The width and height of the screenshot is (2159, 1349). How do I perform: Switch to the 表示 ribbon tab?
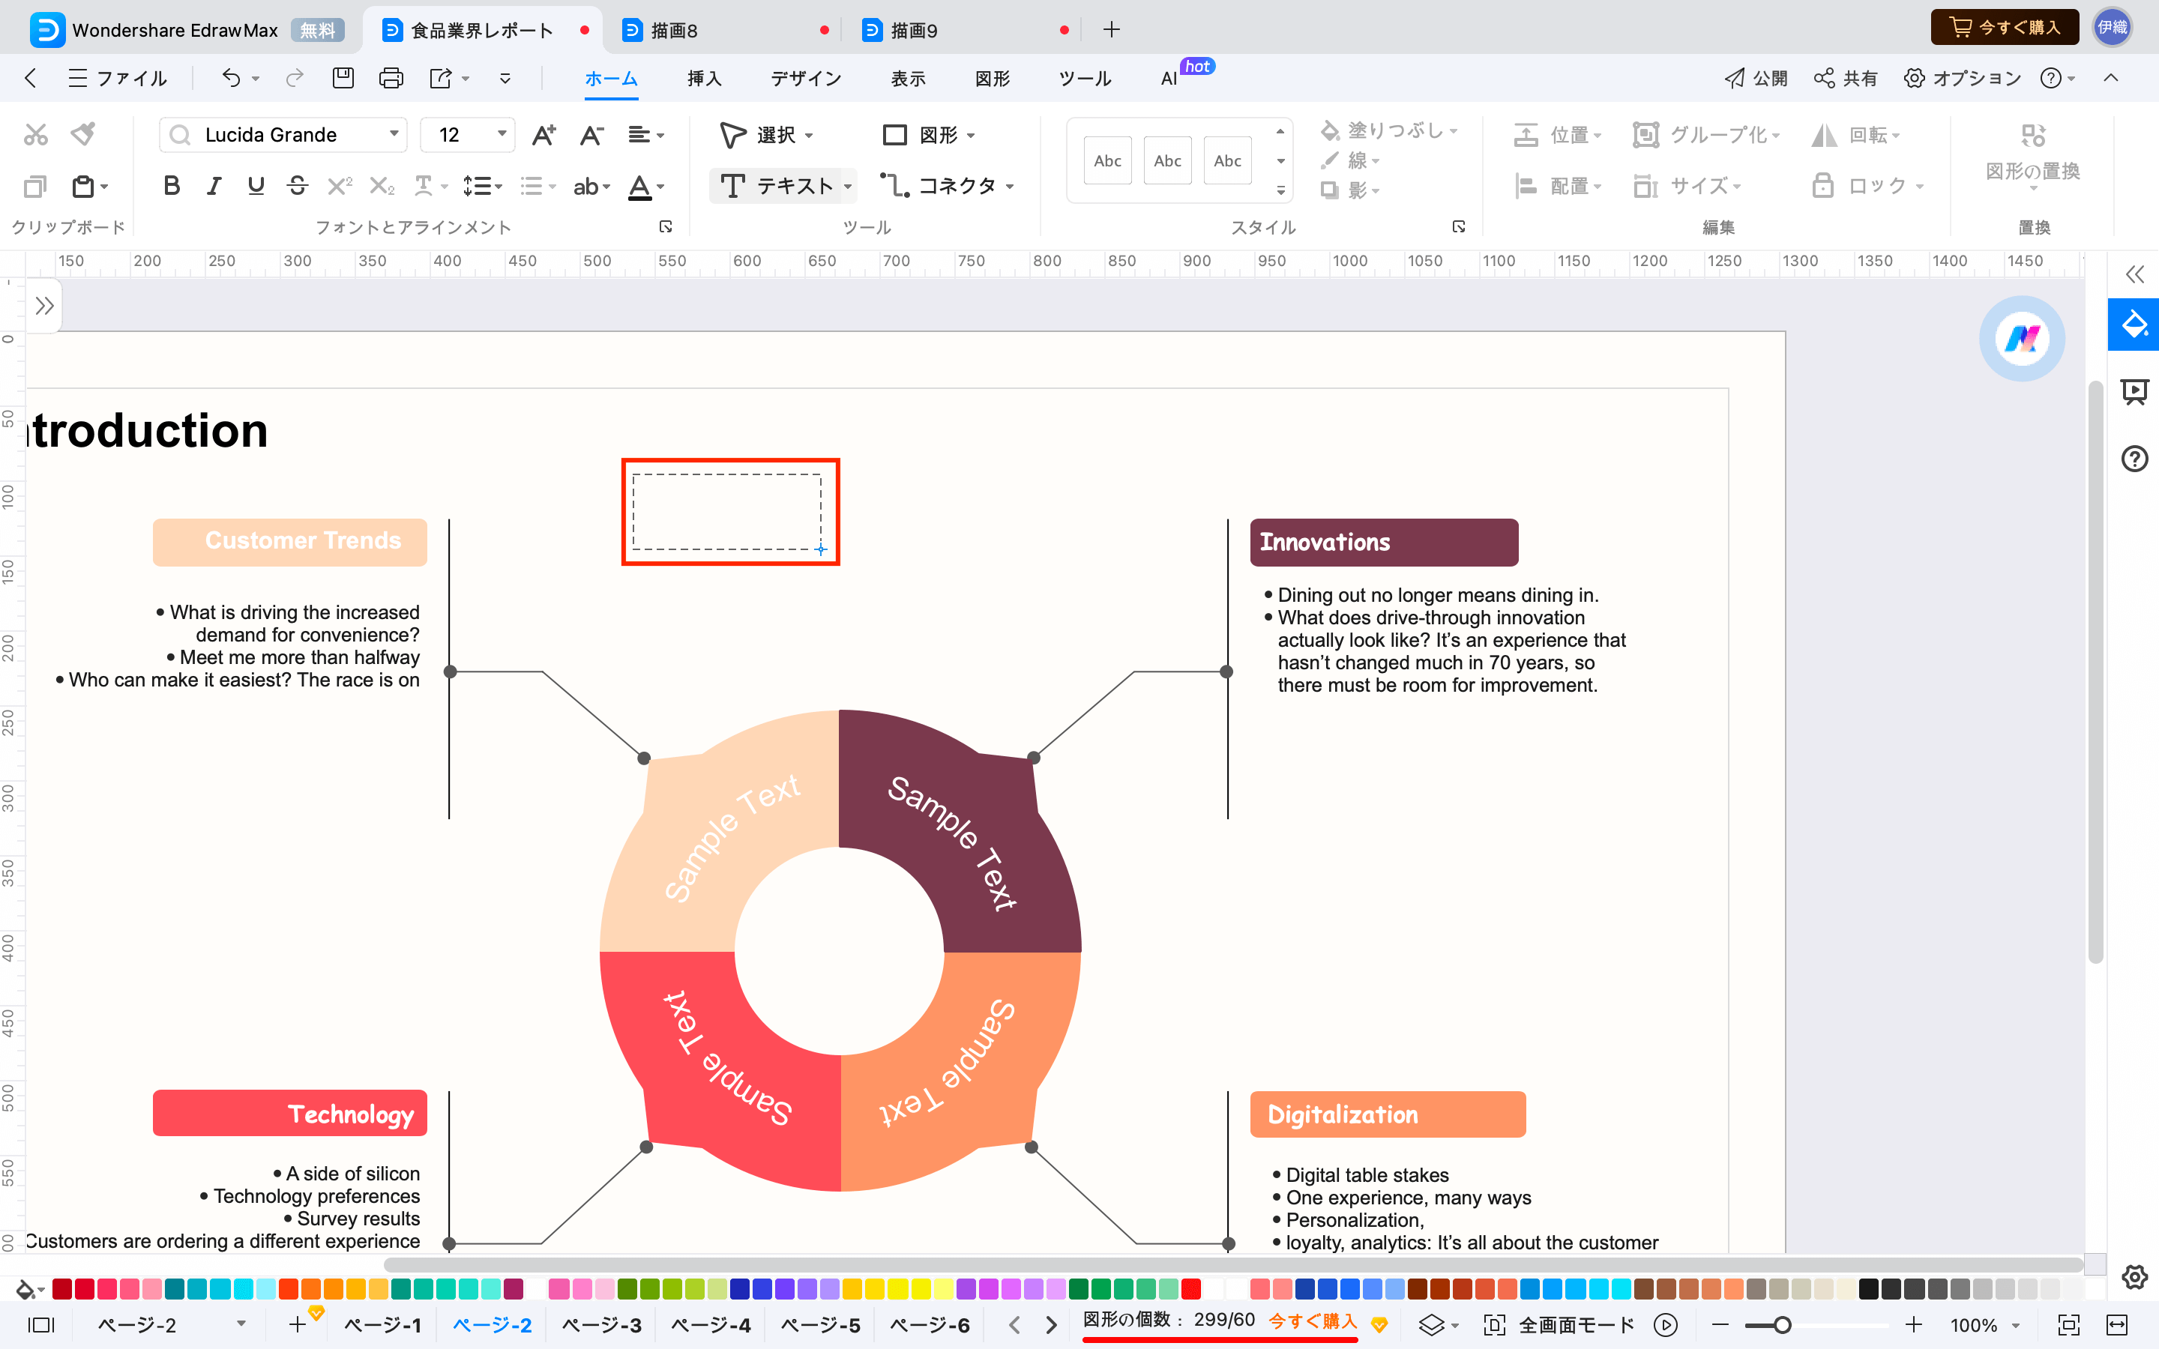click(909, 79)
